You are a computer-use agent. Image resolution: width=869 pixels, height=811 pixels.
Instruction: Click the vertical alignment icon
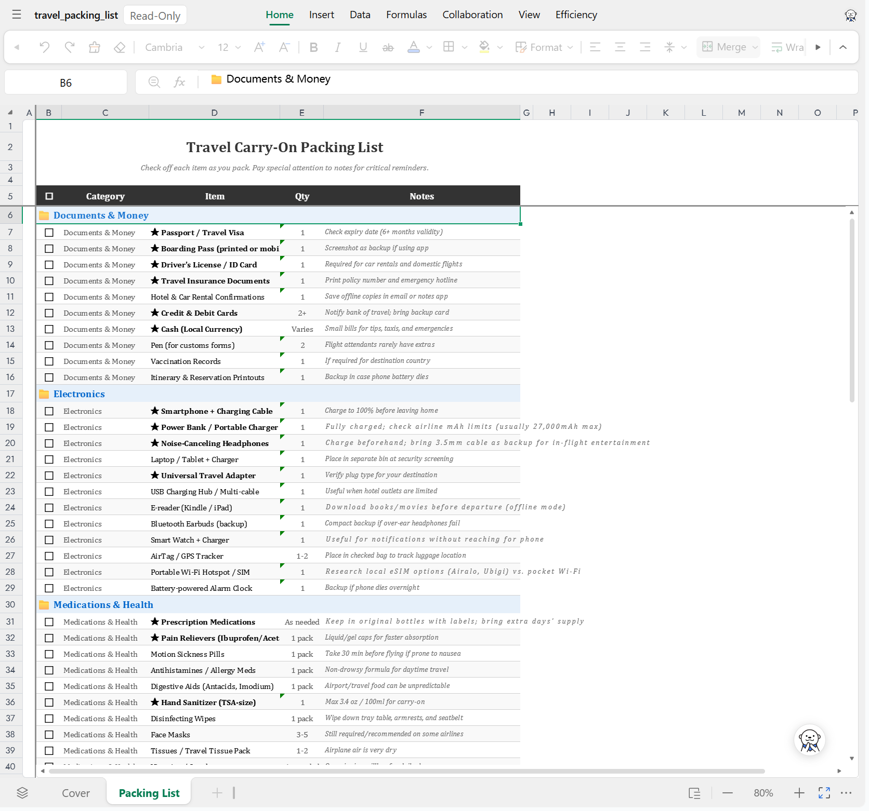click(x=669, y=47)
